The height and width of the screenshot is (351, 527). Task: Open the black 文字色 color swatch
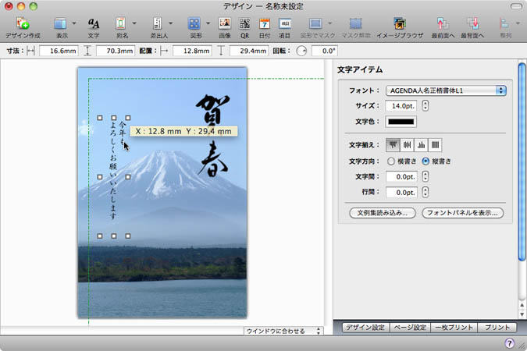pos(401,121)
